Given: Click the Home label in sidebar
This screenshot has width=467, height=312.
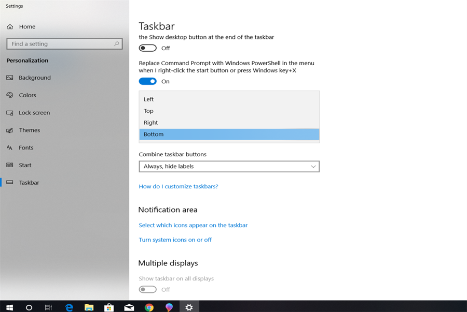Looking at the screenshot, I should pos(27,27).
